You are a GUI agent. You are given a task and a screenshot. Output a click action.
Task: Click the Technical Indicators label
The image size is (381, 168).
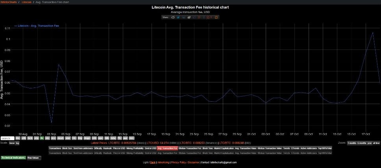coord(13,158)
